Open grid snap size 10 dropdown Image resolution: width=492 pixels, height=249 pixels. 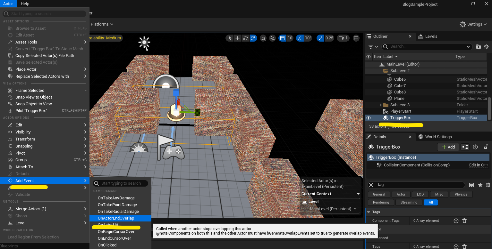pos(290,38)
